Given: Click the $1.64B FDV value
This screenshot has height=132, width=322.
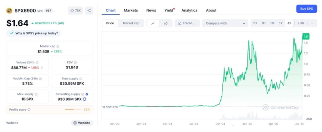Looking at the screenshot, I should coord(72,68).
